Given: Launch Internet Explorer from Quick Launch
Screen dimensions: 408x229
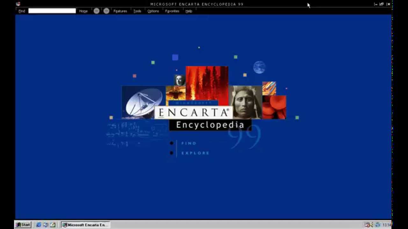Looking at the screenshot, I should pos(39,225).
